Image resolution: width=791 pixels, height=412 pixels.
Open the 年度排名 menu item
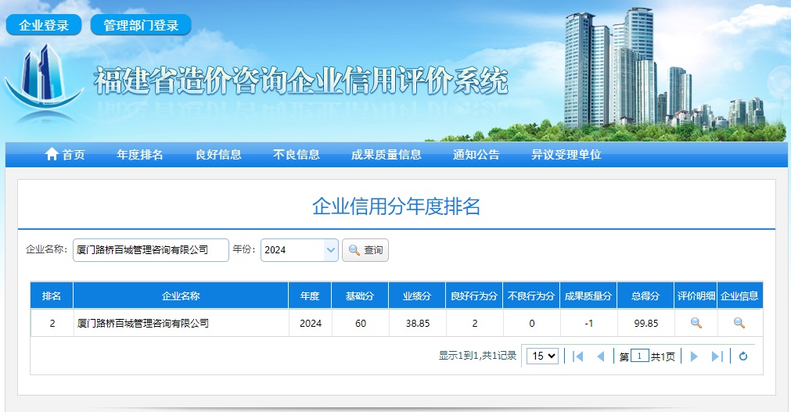tap(140, 155)
